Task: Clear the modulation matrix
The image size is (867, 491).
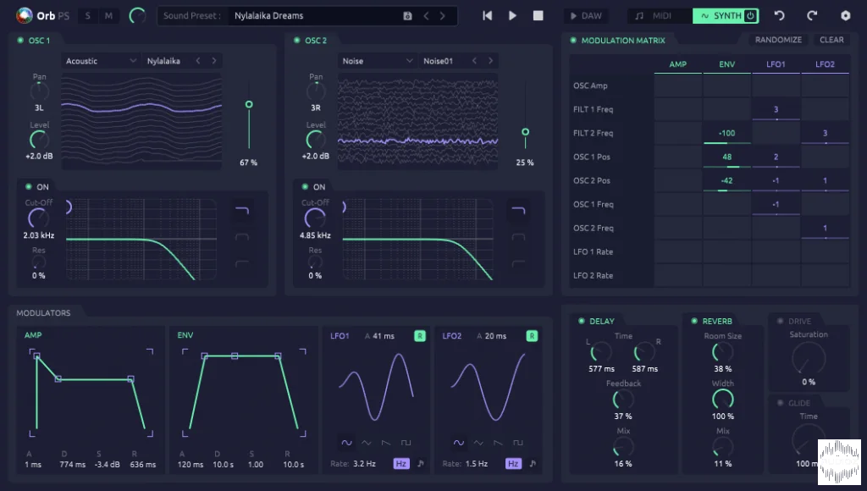Action: (831, 40)
